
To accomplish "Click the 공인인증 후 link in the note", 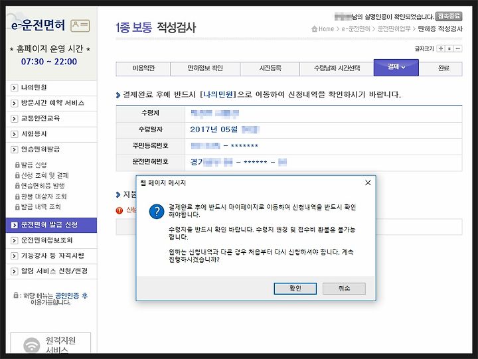I will 71,295.
